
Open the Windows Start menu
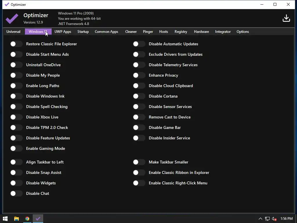pyautogui.click(x=5, y=219)
